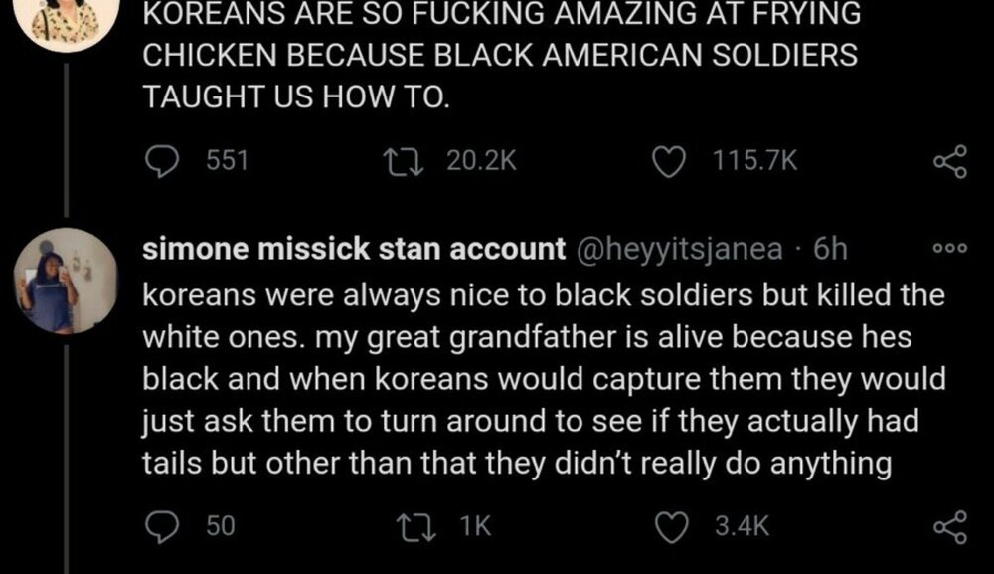Open simone missick stan account profile name
Screen dimensions: 994x574
point(355,250)
